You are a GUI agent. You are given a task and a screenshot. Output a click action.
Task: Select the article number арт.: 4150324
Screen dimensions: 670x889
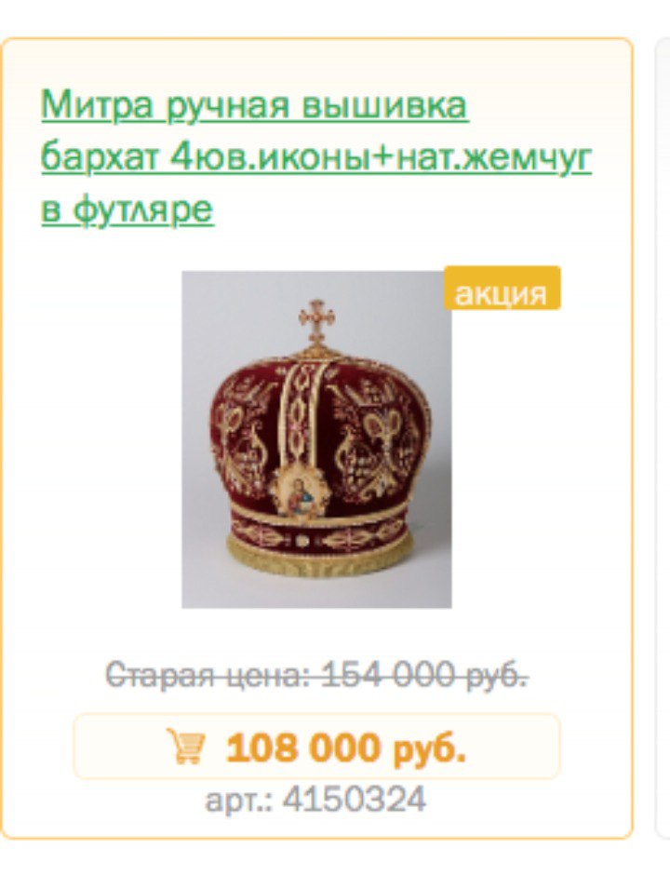315,800
